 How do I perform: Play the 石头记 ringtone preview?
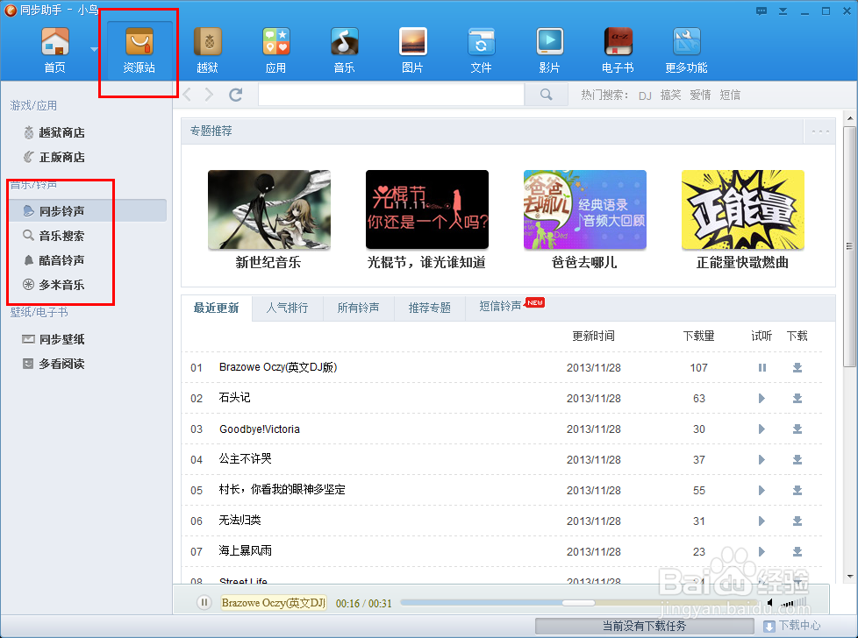[x=761, y=398]
